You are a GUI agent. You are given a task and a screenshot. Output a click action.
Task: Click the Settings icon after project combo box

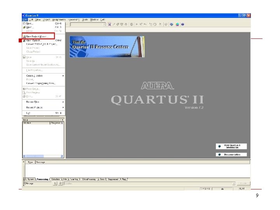pyautogui.click(x=110, y=24)
